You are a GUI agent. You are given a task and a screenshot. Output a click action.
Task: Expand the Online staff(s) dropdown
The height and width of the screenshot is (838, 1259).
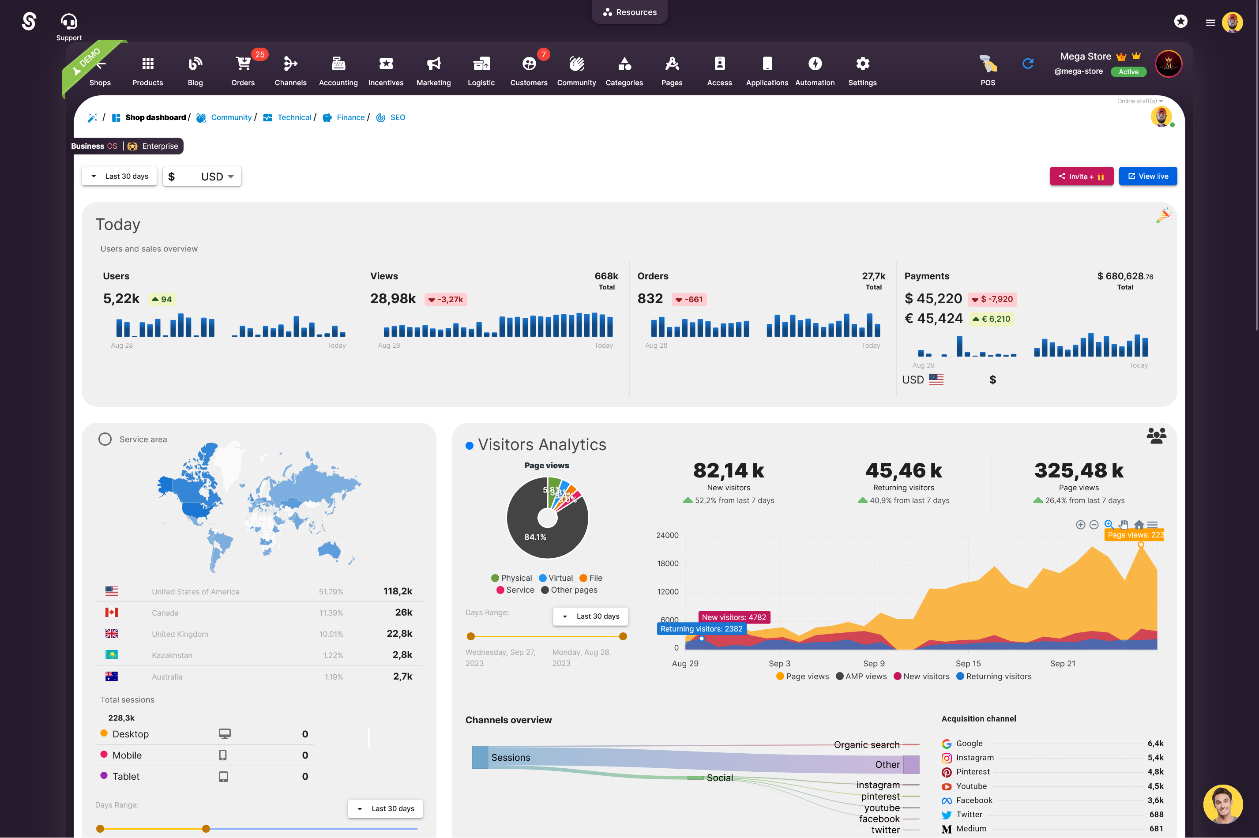pos(1139,101)
